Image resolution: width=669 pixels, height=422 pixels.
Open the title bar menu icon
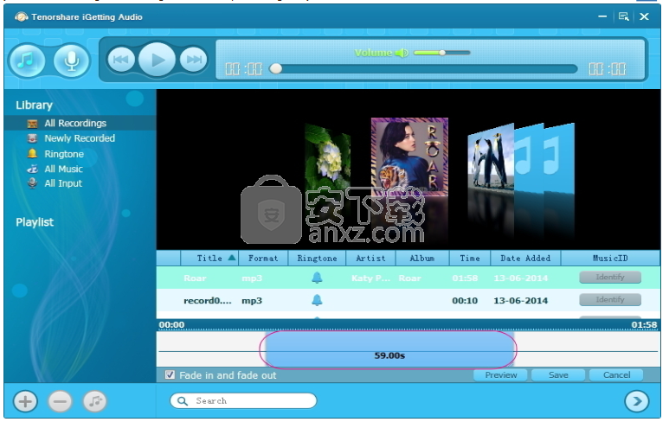click(623, 16)
